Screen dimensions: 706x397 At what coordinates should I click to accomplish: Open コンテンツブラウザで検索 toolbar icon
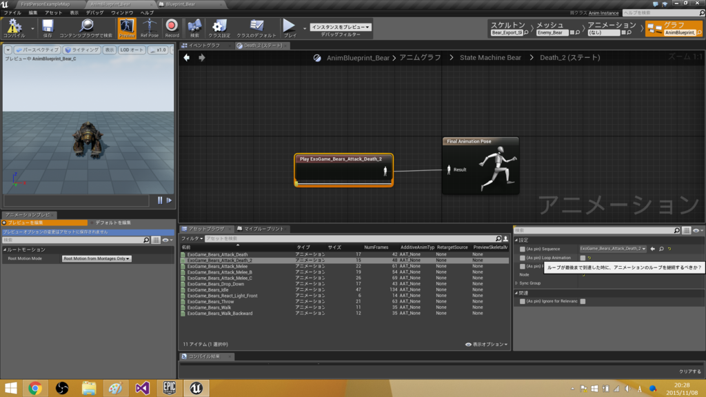(86, 28)
